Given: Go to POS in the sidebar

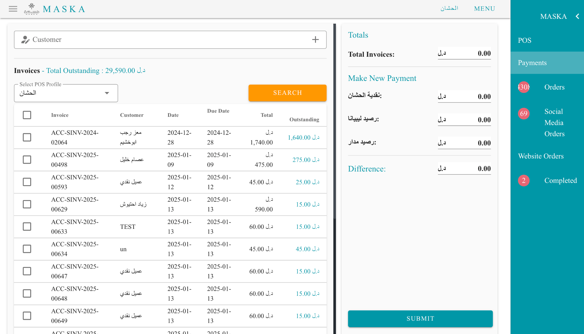Looking at the screenshot, I should 525,40.
